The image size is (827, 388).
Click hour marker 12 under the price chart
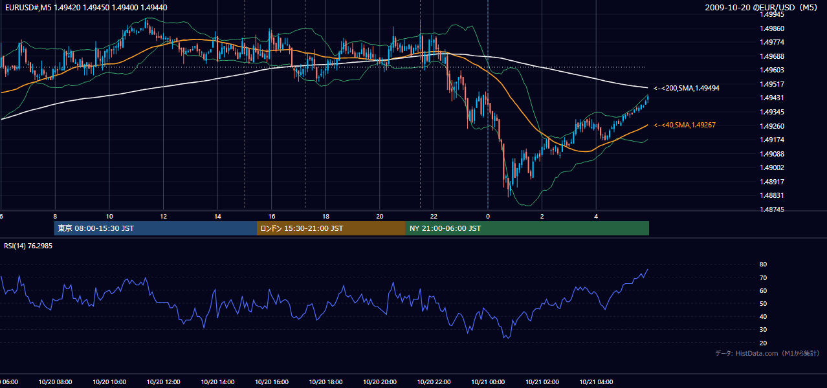point(164,217)
